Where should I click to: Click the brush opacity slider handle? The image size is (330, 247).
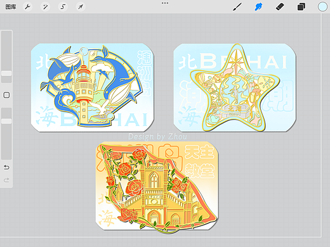6,121
